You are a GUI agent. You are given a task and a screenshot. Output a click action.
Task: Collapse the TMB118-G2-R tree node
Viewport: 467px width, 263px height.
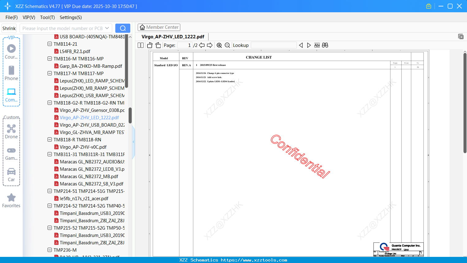50,103
